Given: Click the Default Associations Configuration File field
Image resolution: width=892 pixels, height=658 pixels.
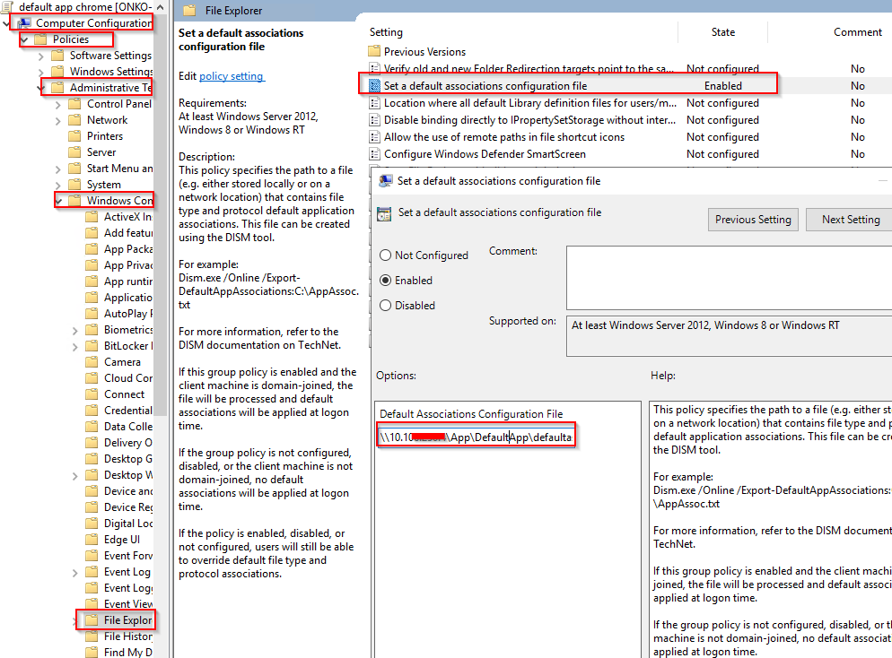Looking at the screenshot, I should pos(476,437).
